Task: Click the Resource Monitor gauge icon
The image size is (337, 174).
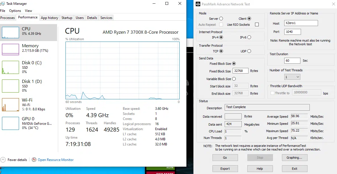Action: pyautogui.click(x=34, y=160)
